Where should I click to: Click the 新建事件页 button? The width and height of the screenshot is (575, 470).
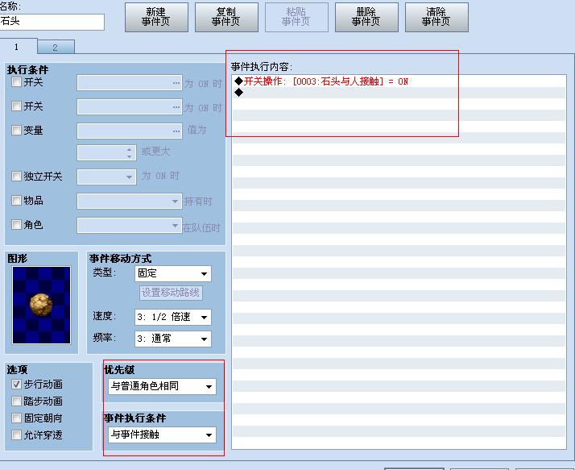[x=156, y=17]
